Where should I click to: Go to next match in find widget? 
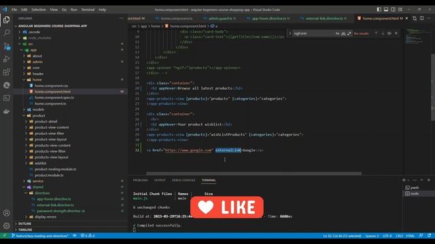(383, 33)
